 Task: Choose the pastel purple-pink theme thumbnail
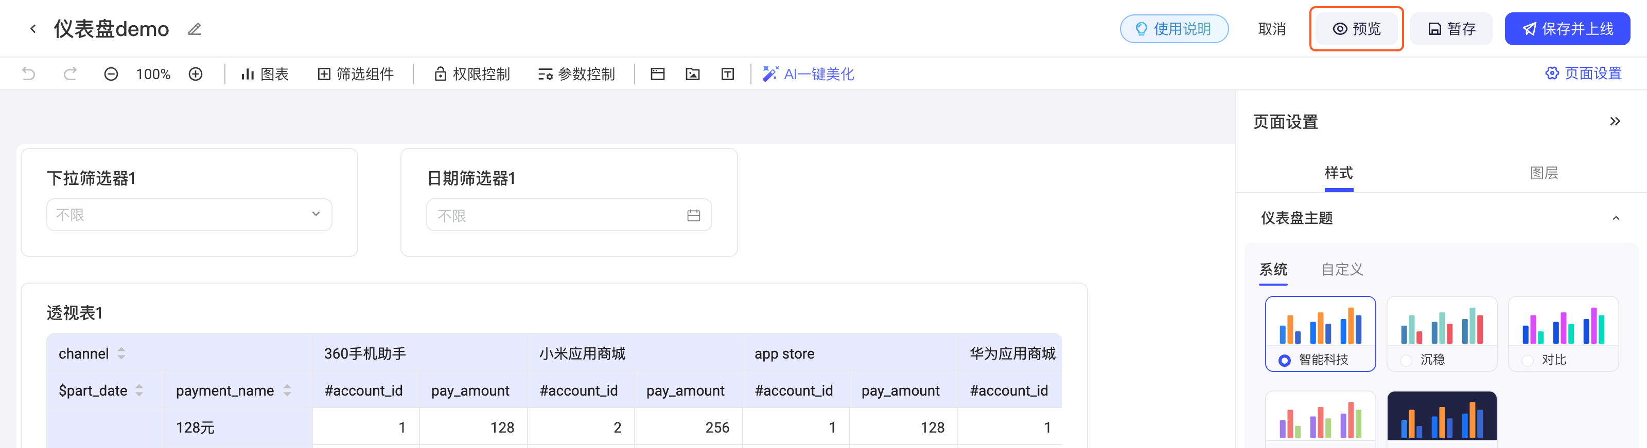pos(1320,416)
